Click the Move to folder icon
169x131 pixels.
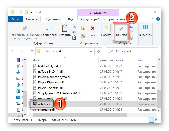pos(83,28)
